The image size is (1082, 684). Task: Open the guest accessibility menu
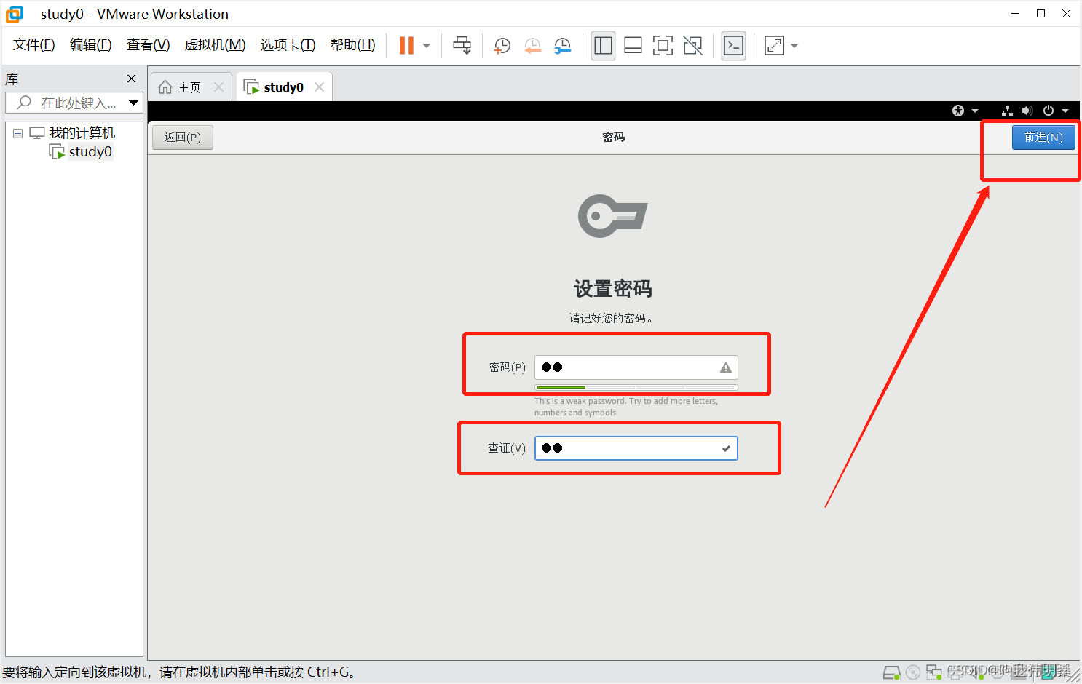(x=965, y=111)
